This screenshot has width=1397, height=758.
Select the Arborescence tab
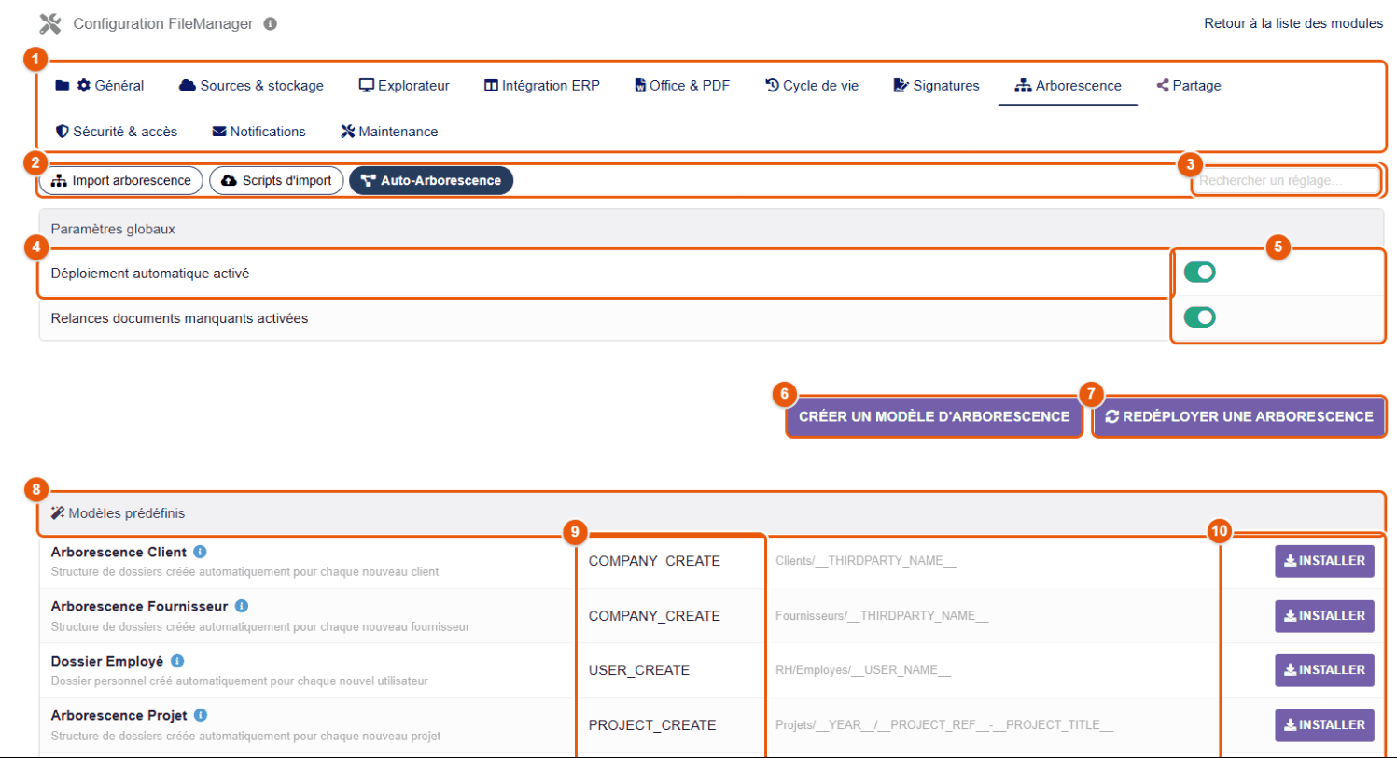(x=1068, y=86)
